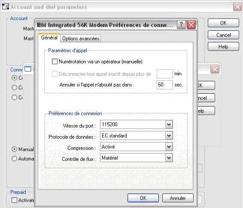Click the partially hidden Cancel button in middle dialog
This screenshot has height=208, width=243.
206,98
